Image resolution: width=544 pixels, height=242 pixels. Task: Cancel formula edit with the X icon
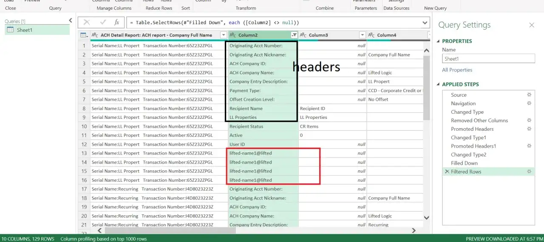coord(87,23)
